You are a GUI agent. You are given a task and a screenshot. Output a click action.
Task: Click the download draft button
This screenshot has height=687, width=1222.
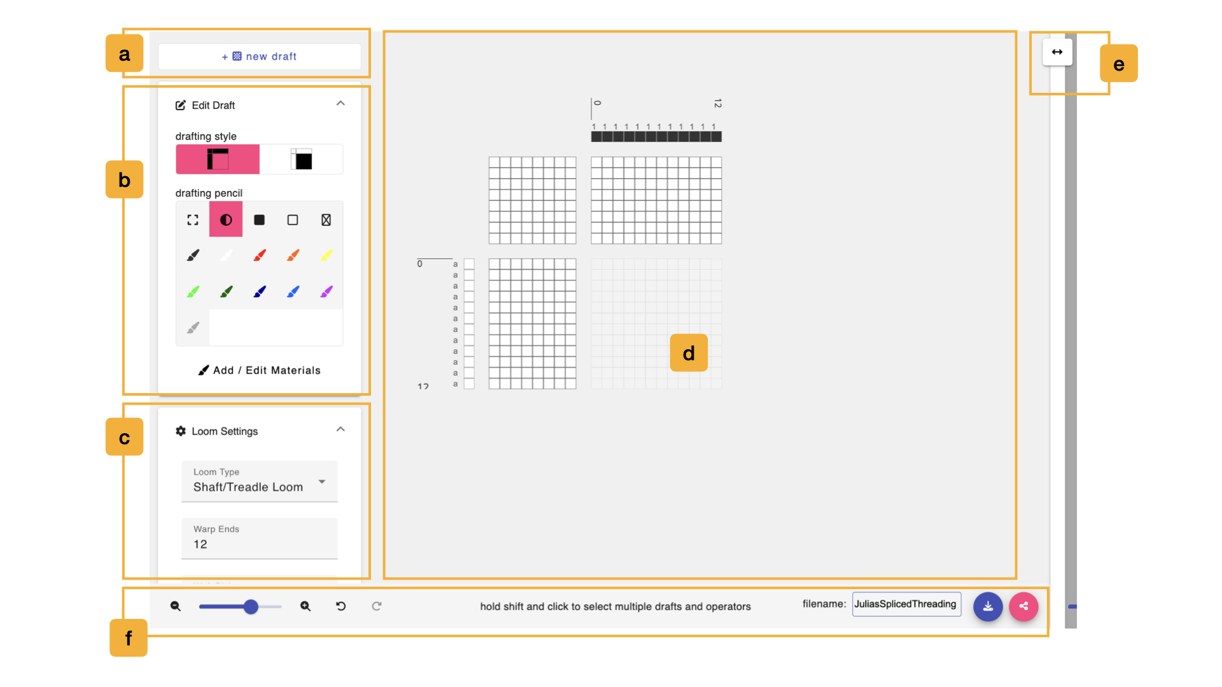tap(988, 606)
